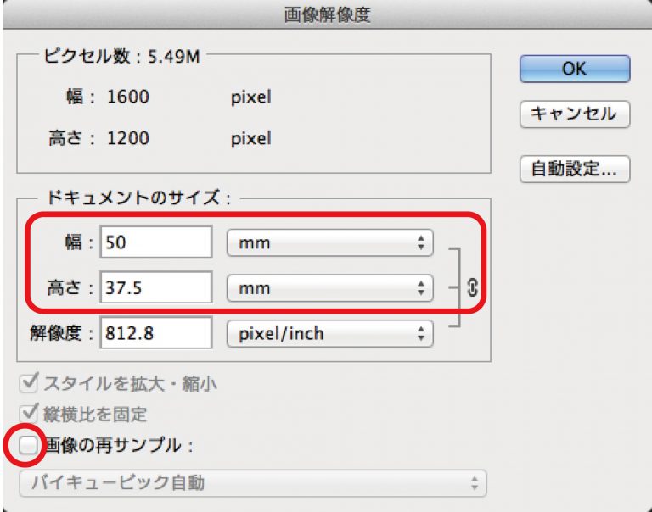Click the pixel width value 1600
The image size is (652, 512).
[x=128, y=97]
